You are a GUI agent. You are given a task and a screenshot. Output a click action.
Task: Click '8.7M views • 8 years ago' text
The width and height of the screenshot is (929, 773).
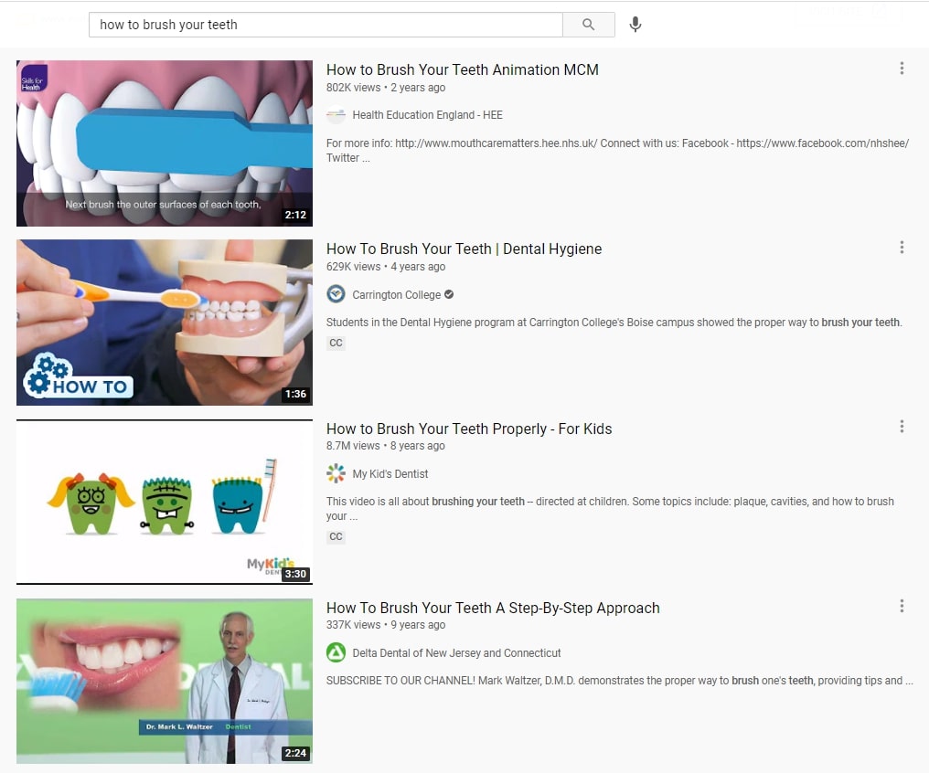(385, 446)
